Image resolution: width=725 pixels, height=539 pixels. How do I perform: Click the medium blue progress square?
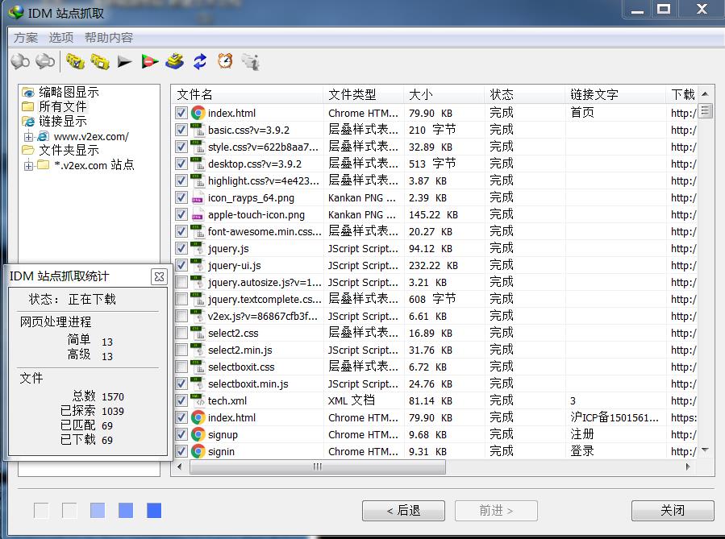(126, 510)
